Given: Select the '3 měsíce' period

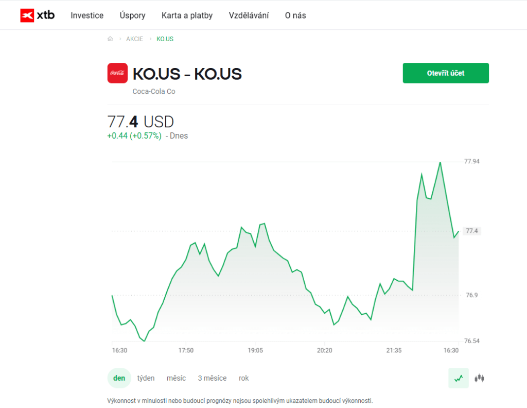Looking at the screenshot, I should click(x=212, y=378).
